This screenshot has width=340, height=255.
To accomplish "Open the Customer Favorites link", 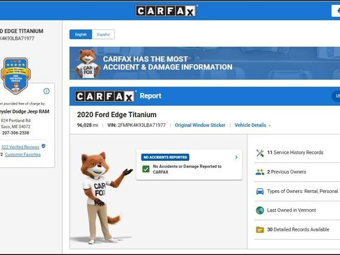I will [x=22, y=155].
